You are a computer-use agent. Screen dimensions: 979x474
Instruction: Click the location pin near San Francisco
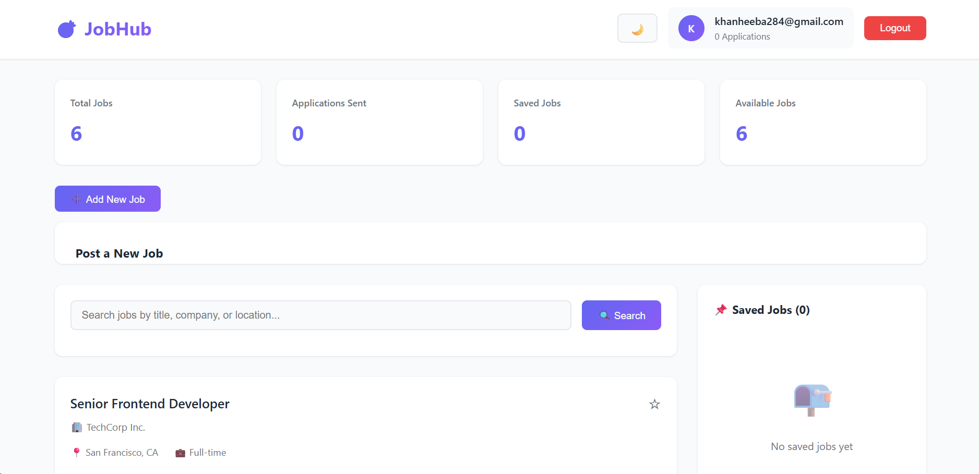(77, 453)
